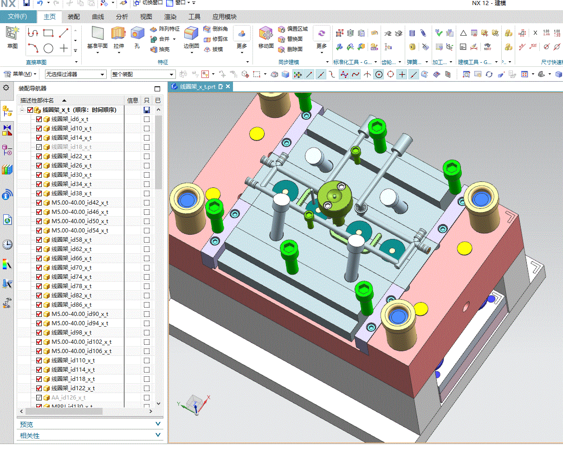Click the 偏置区域 offset region tool
Screen dimensions: 563x451
point(293,29)
